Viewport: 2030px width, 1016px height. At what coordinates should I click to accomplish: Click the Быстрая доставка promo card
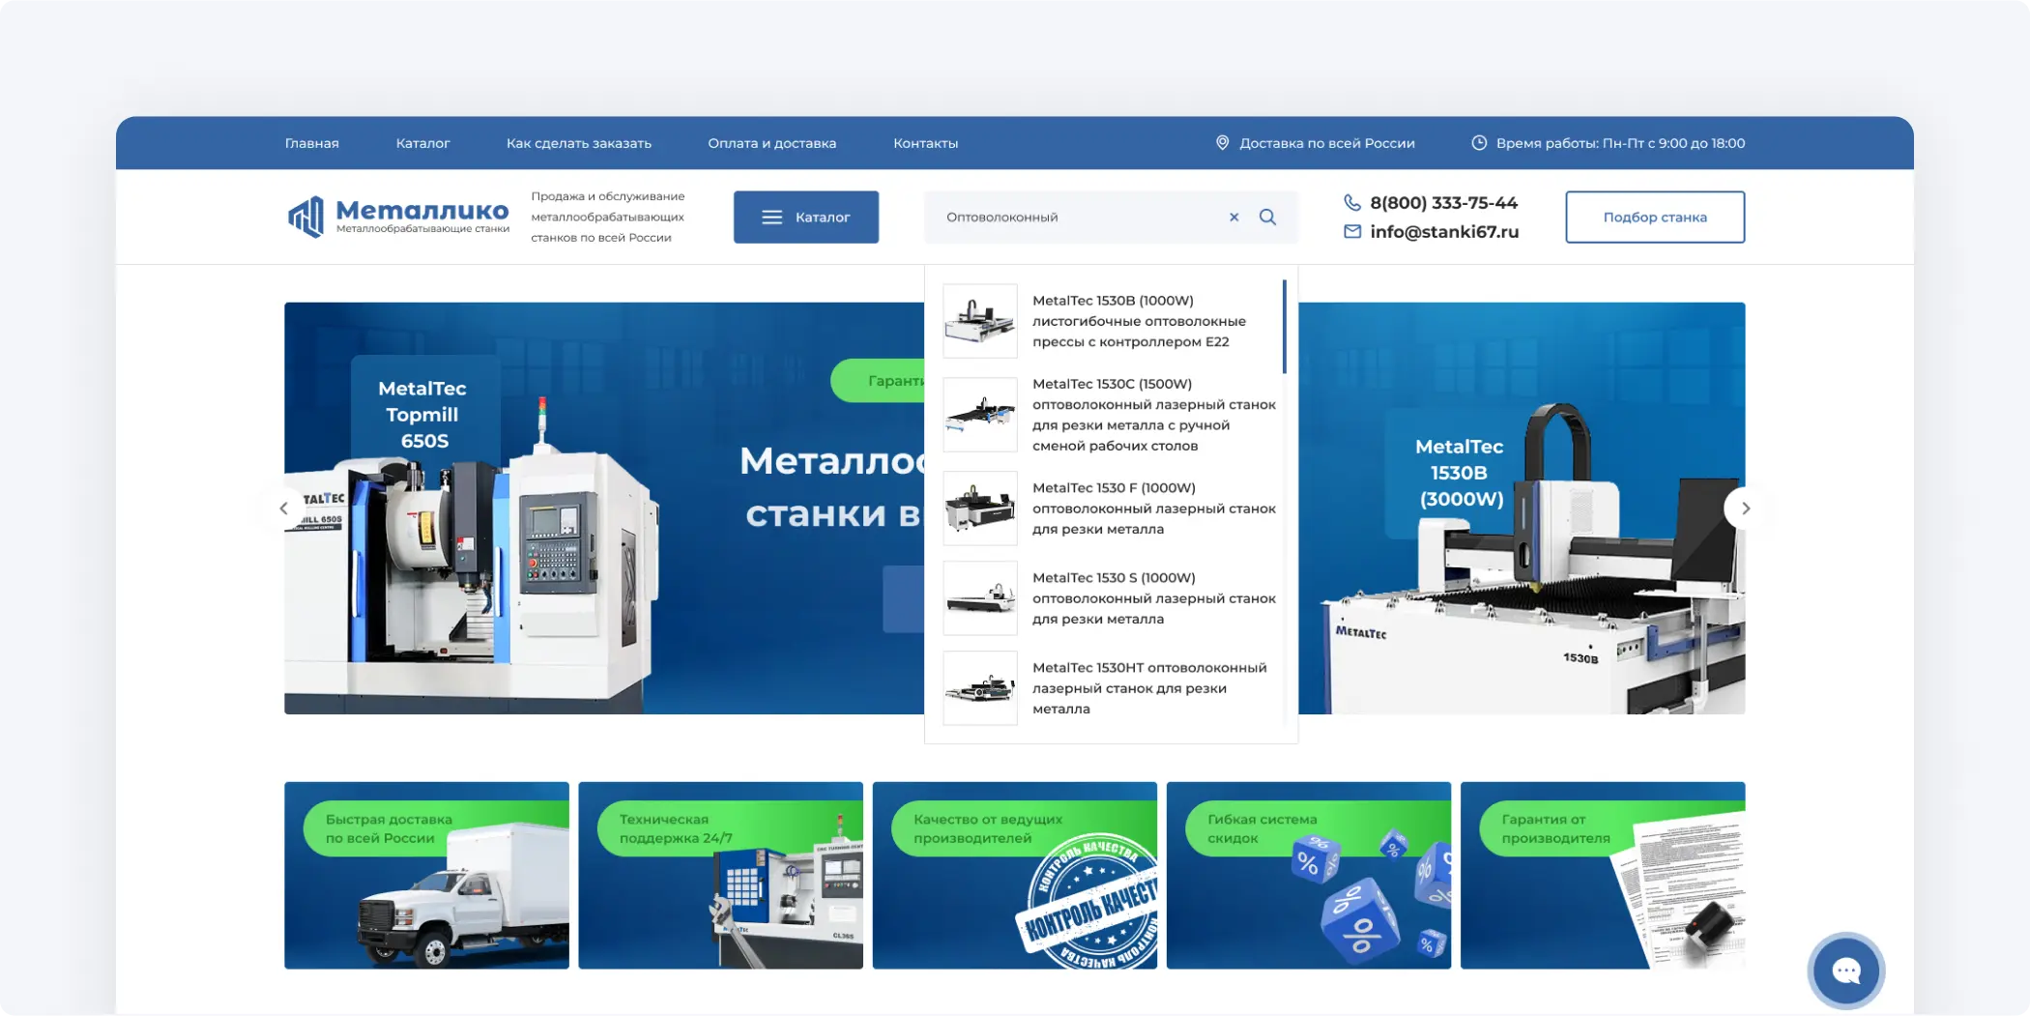pos(425,875)
